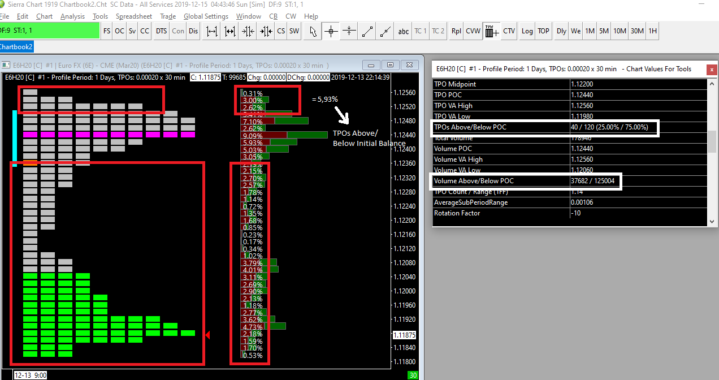Toggle the Log scale button

[x=527, y=31]
